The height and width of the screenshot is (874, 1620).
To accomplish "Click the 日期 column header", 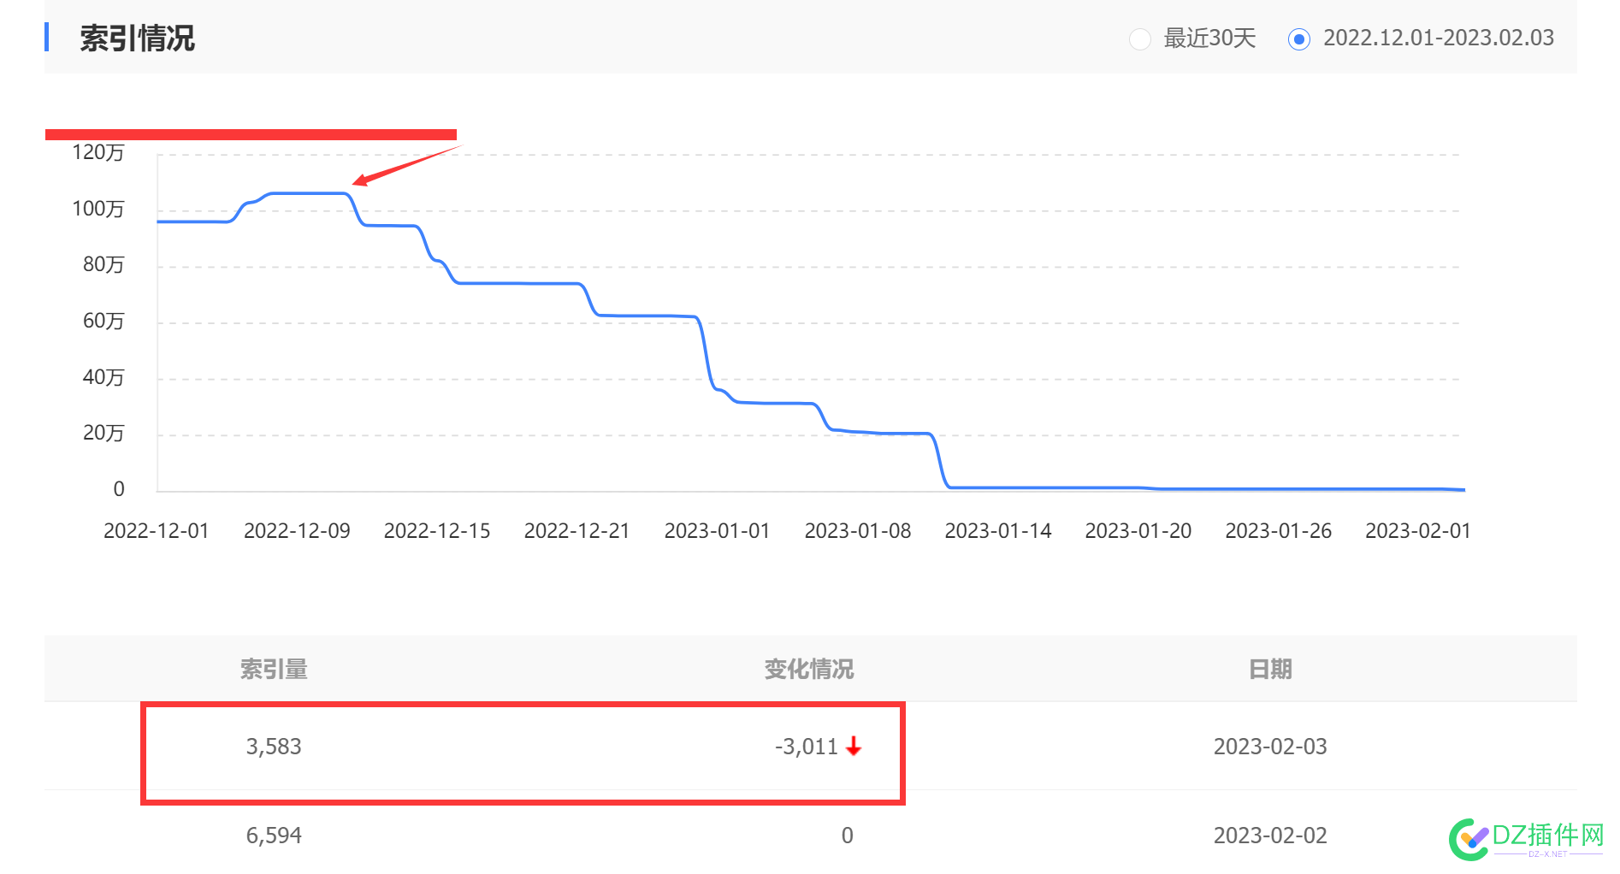I will click(x=1270, y=669).
